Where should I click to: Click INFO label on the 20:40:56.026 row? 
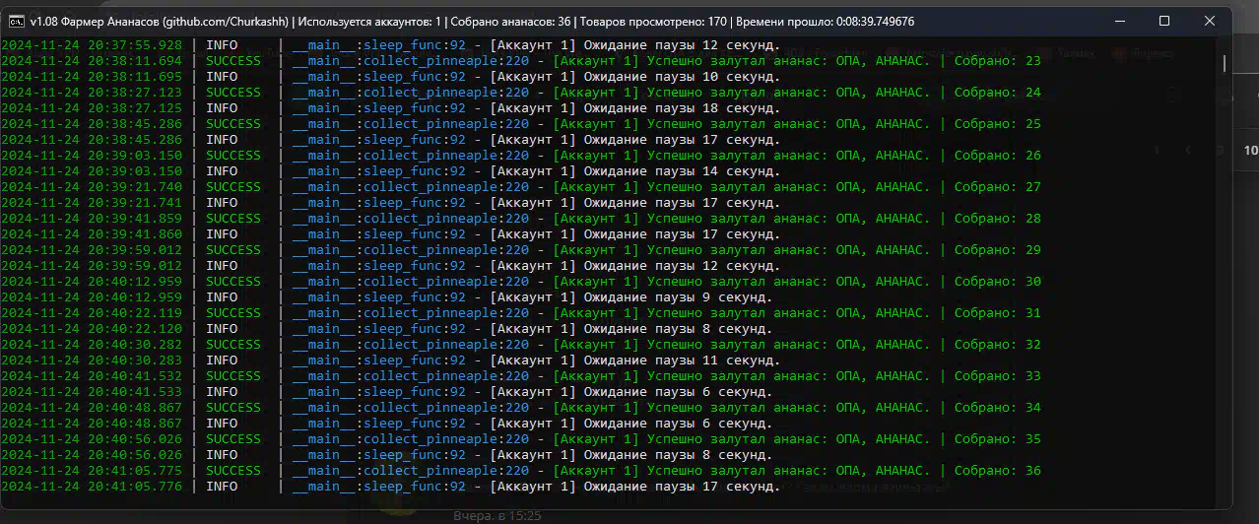[x=222, y=455]
